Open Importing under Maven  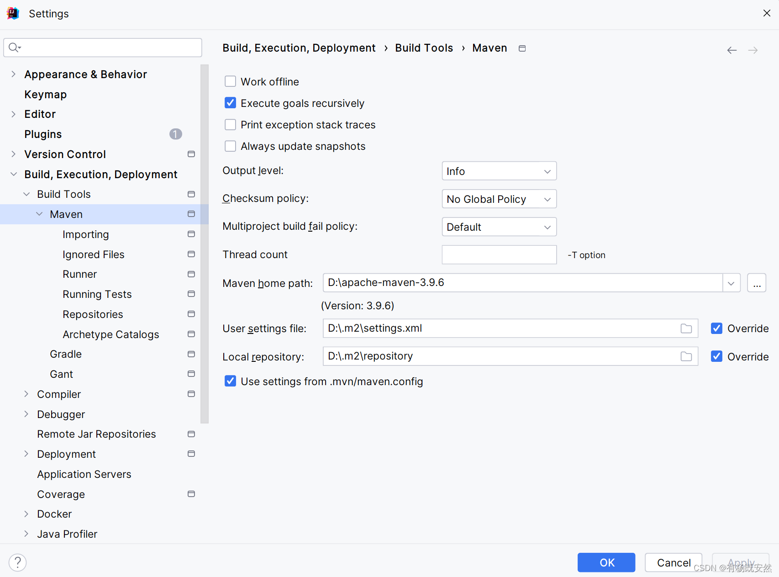tap(86, 234)
